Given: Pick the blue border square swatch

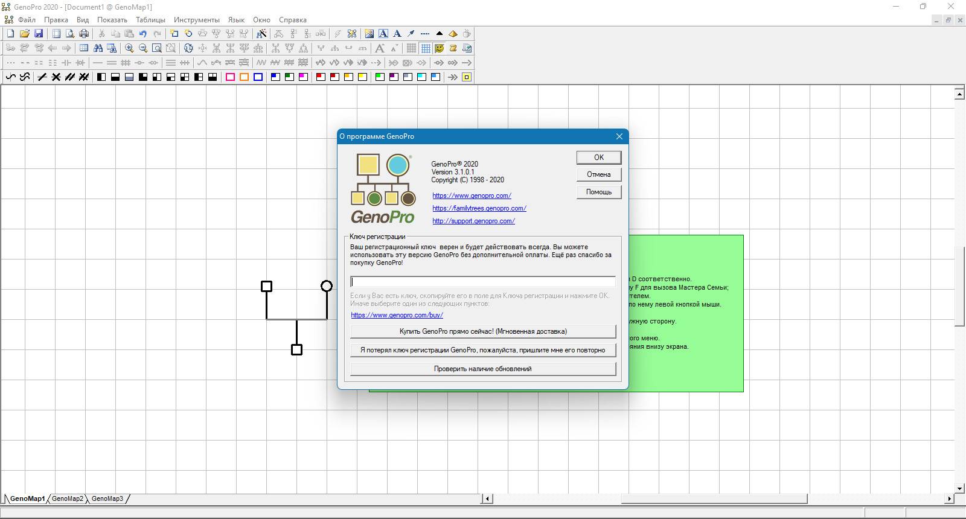Looking at the screenshot, I should [258, 77].
